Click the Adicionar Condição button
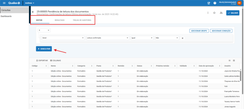244x109 pixels. (221, 31)
